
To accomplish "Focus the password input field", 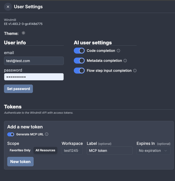I will click(x=34, y=77).
